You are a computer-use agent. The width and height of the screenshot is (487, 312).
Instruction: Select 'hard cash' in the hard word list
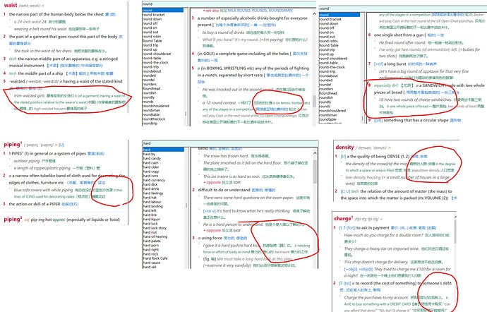150,163
